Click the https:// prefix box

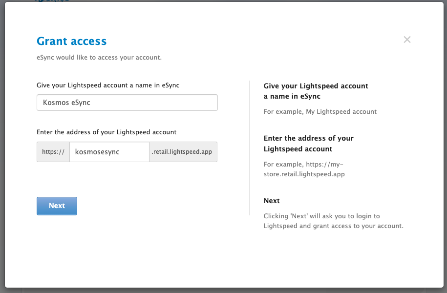(x=53, y=152)
